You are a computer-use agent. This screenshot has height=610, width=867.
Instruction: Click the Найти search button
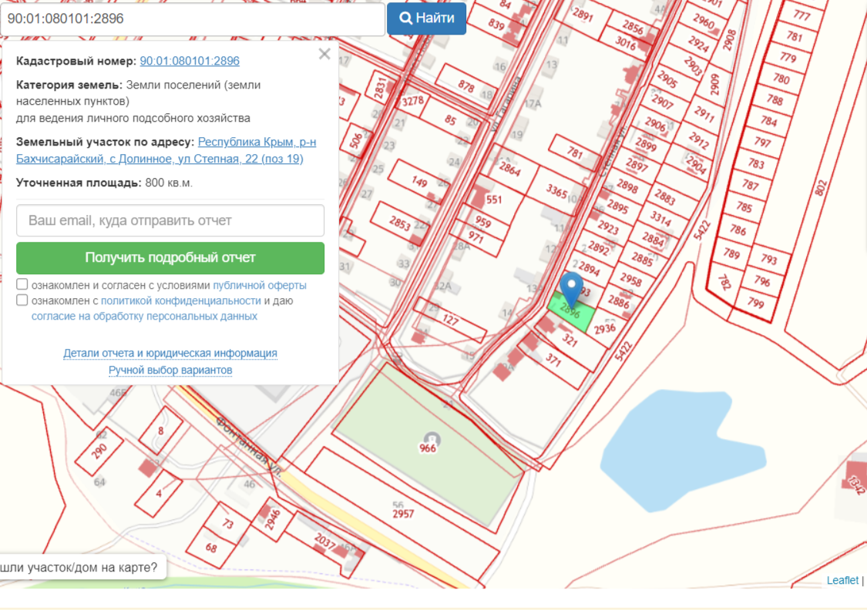click(x=426, y=18)
